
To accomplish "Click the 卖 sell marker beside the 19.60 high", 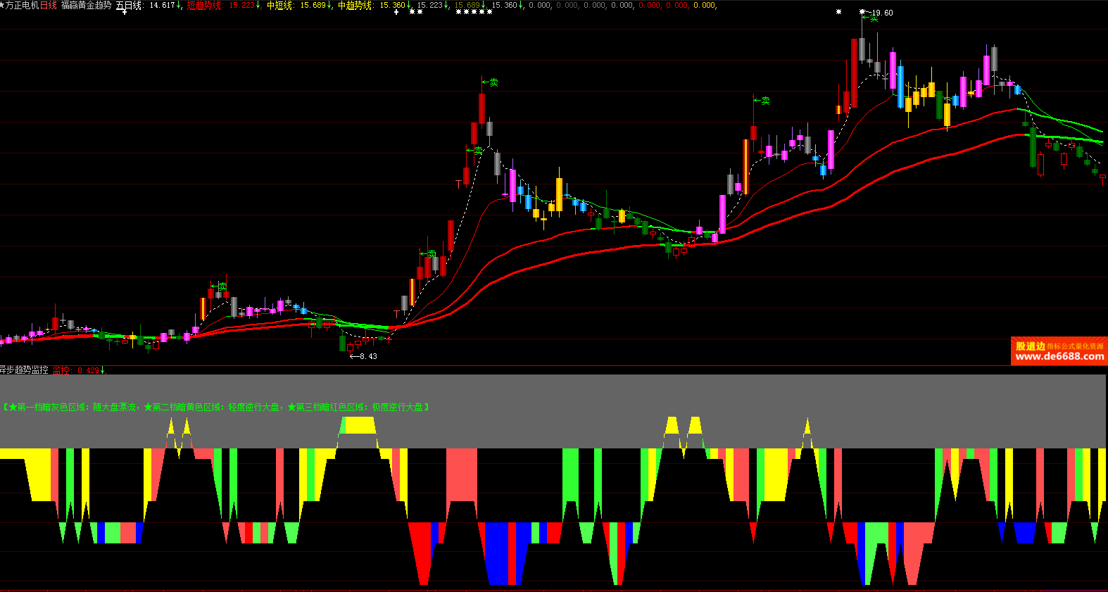I will (x=874, y=19).
